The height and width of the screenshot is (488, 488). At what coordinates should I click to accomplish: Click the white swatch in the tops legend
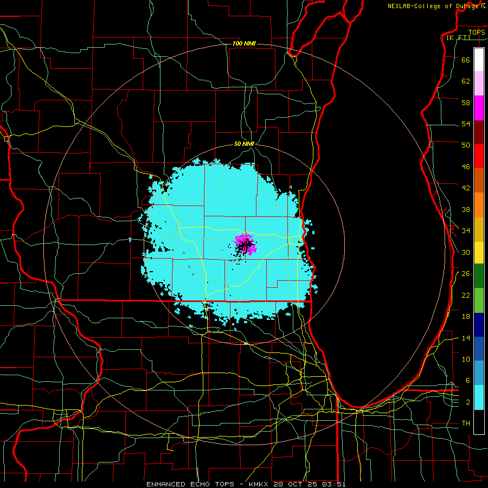(x=479, y=60)
